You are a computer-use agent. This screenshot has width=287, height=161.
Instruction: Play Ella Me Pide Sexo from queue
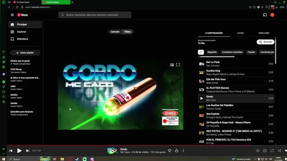click(x=236, y=81)
